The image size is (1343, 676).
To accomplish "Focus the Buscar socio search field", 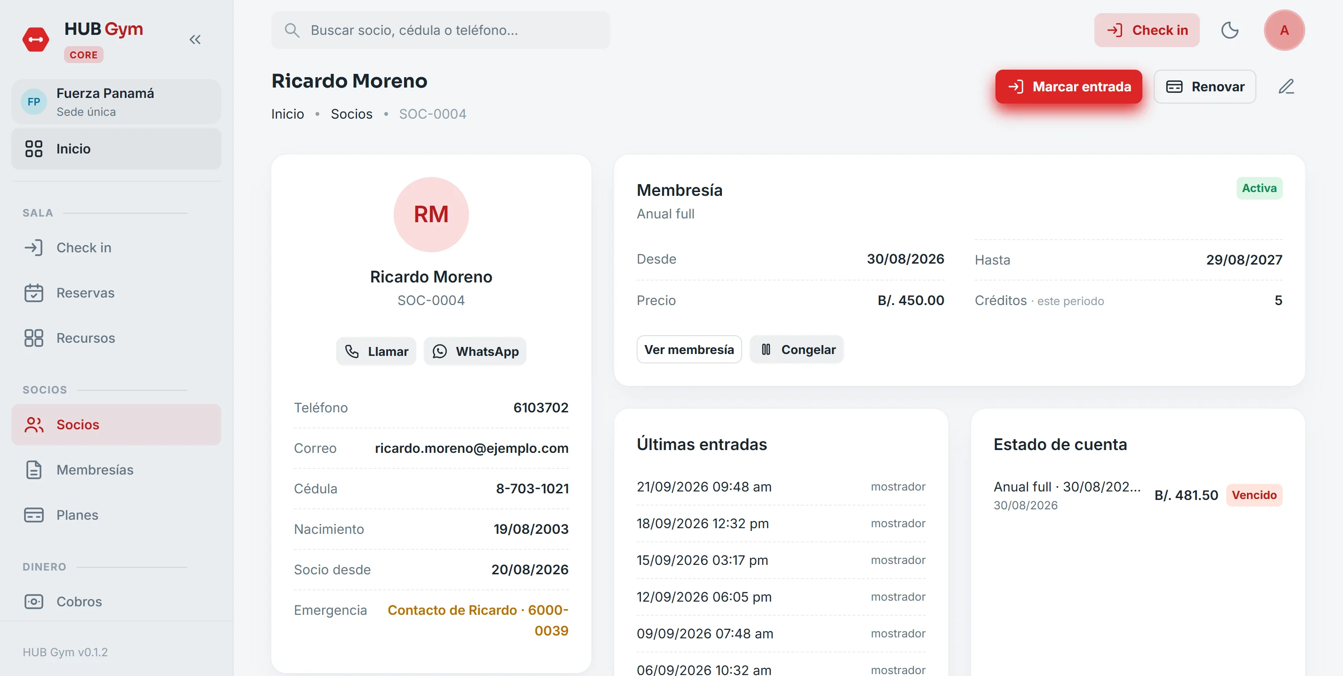I will tap(441, 30).
